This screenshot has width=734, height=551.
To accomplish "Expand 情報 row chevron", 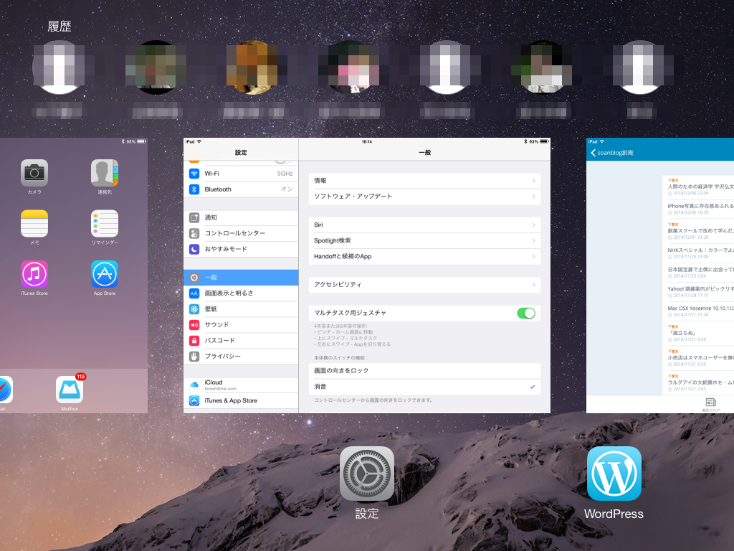I will pyautogui.click(x=533, y=181).
